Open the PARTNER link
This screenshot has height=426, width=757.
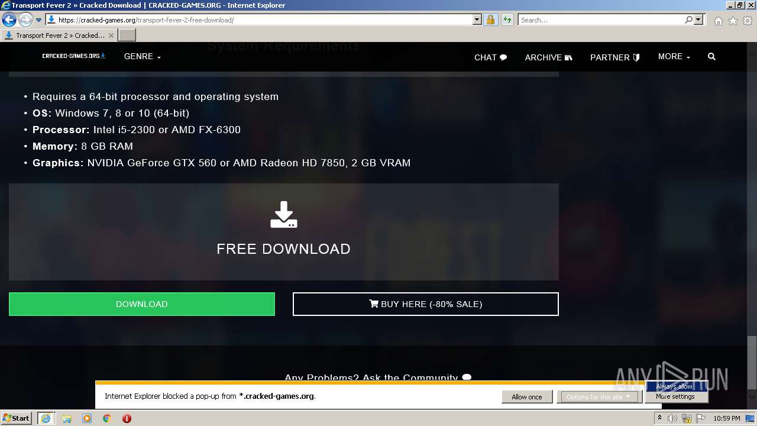(615, 57)
